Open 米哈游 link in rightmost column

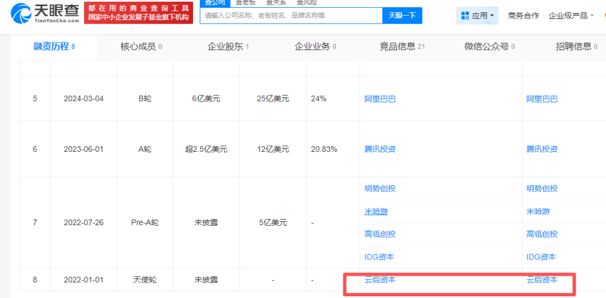point(538,212)
